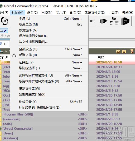The height and width of the screenshot is (141, 135).
Task: Select the [Users] folder row
Action: click(x=67, y=133)
